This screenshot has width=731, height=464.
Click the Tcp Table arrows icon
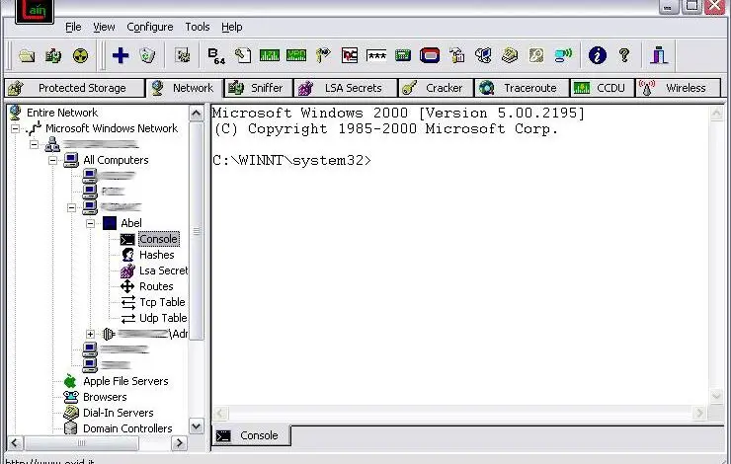[127, 302]
